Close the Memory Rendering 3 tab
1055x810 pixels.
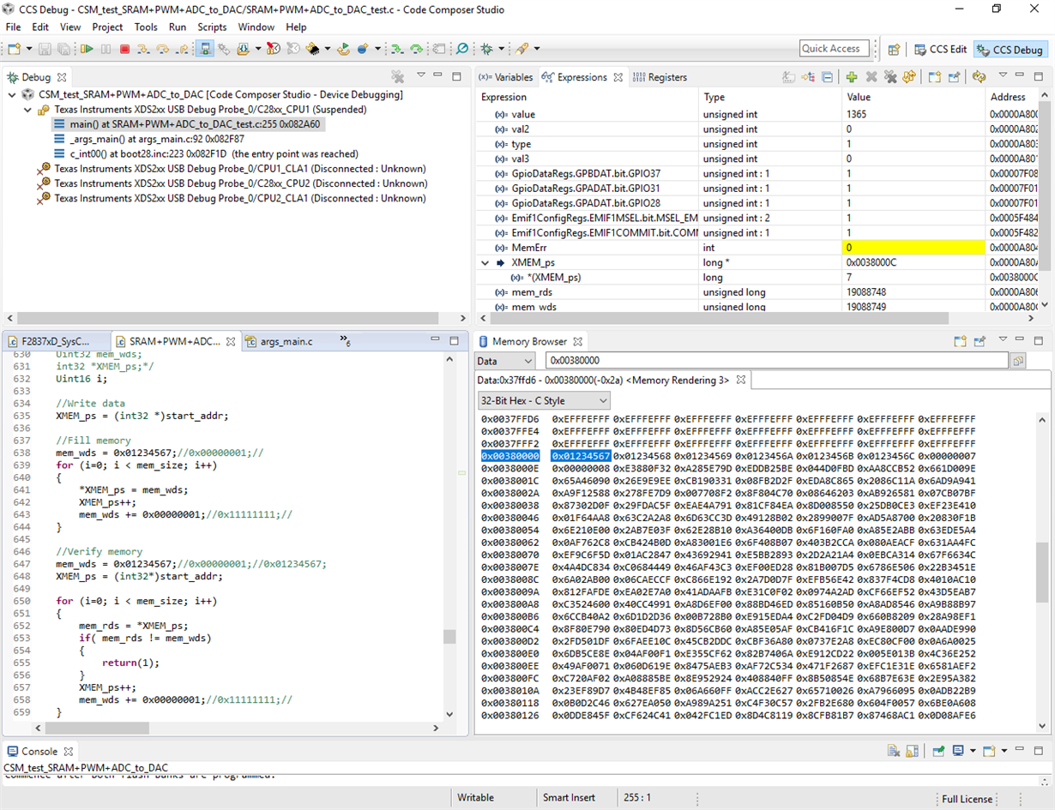click(742, 379)
